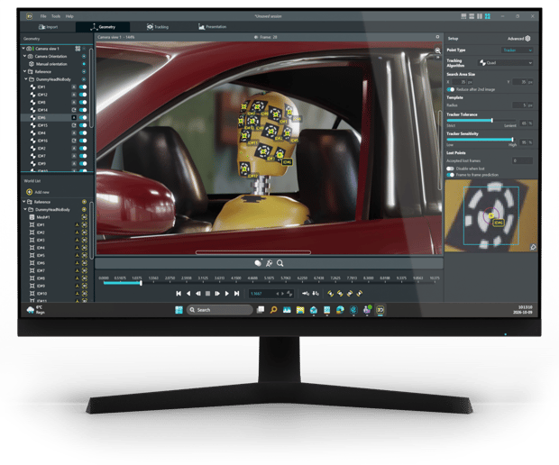This screenshot has width=559, height=465.
Task: Stop playback
Action: pos(207,294)
